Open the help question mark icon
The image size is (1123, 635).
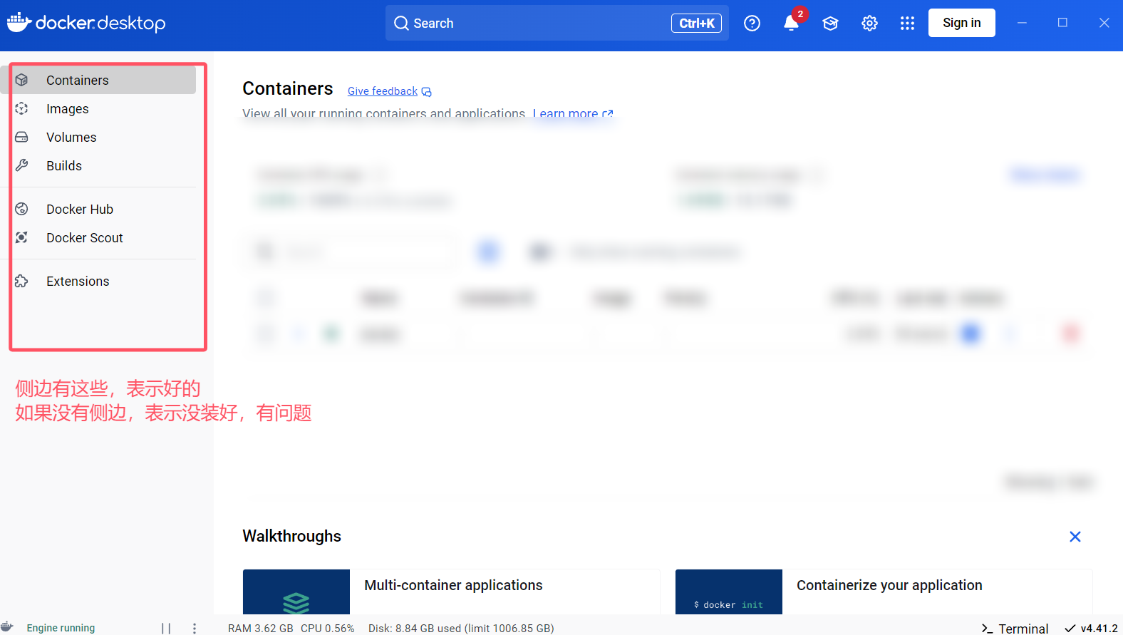[752, 24]
